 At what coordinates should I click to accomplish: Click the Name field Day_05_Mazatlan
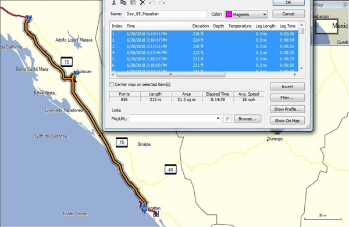click(x=165, y=14)
